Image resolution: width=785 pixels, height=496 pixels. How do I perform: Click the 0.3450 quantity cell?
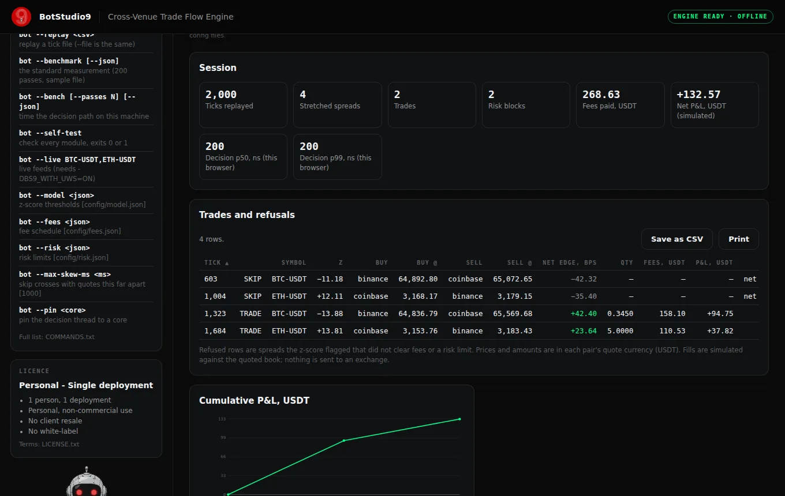(x=620, y=314)
